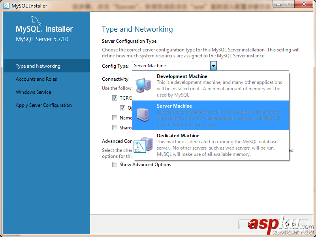
Task: Click the 'Config Type:' label
Action: pos(115,66)
